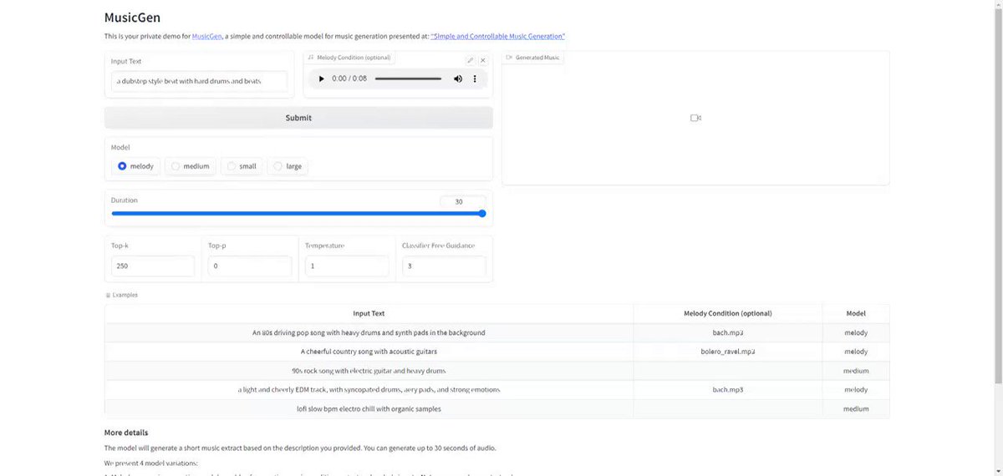Clear the melody audio with the X icon

tap(483, 60)
